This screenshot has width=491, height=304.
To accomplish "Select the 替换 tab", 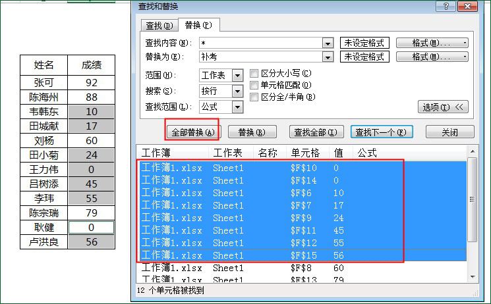I will [198, 25].
